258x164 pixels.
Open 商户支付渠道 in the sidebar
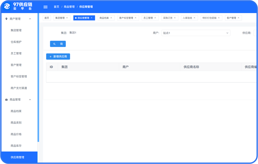click(19, 88)
